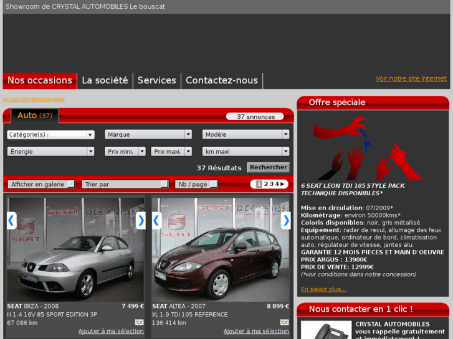Expand the Trier par dropdown

pyautogui.click(x=125, y=184)
